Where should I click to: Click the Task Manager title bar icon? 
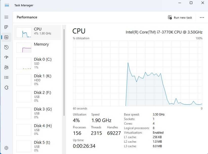tap(7, 5)
